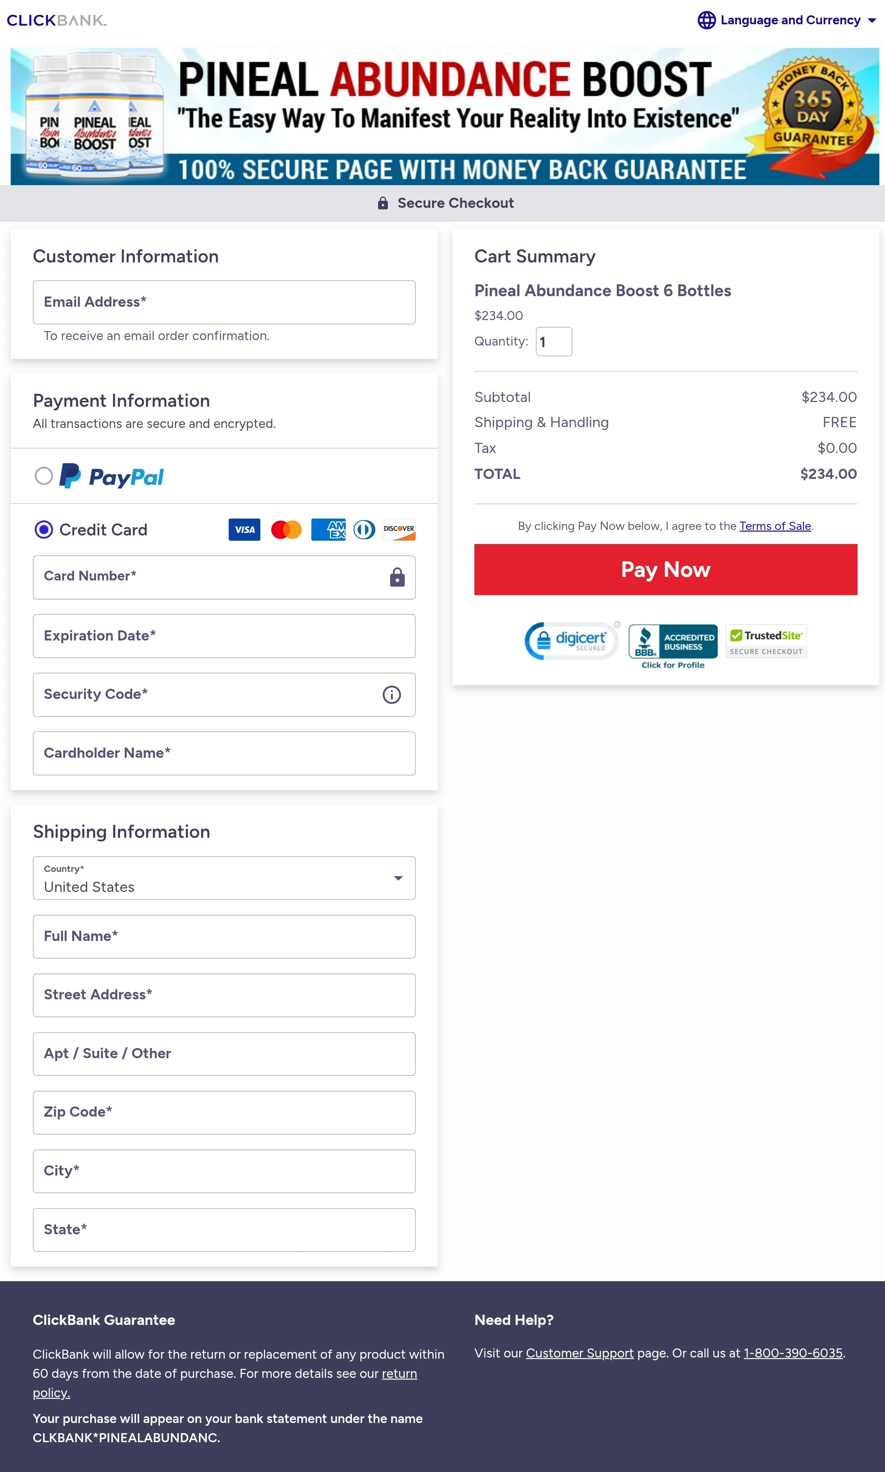The image size is (885, 1472).
Task: Select the Credit Card payment option
Action: pyautogui.click(x=44, y=529)
